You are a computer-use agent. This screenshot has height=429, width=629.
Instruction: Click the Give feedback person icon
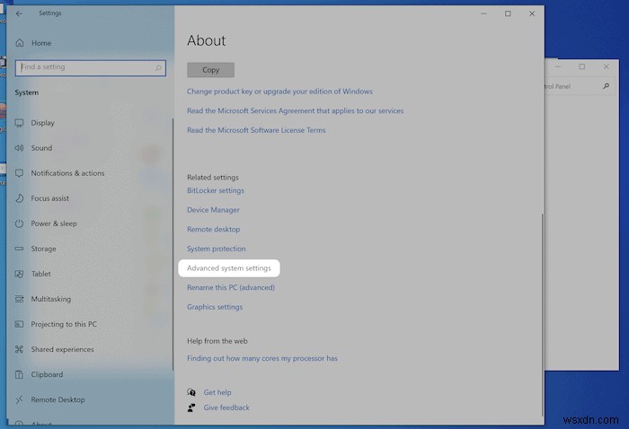coord(191,407)
